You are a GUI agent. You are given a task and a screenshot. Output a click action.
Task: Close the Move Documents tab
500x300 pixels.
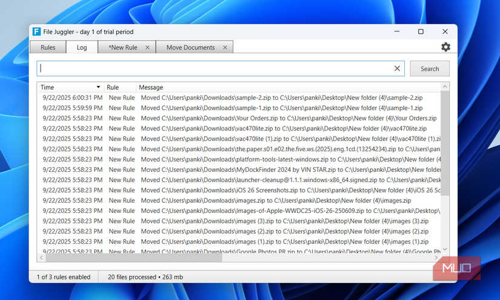[225, 47]
